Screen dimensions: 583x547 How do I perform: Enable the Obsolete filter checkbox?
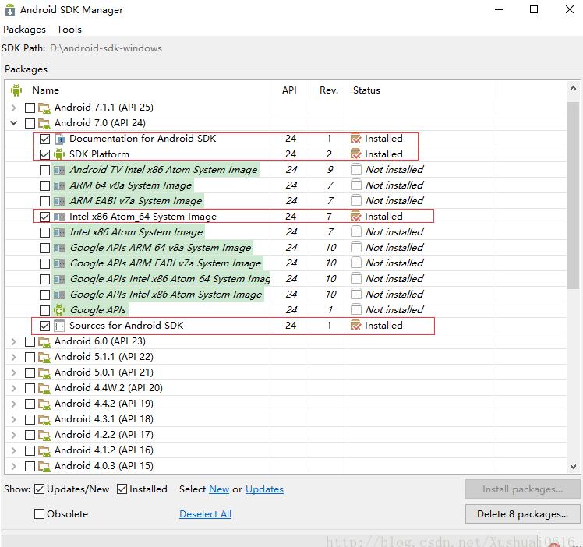39,514
